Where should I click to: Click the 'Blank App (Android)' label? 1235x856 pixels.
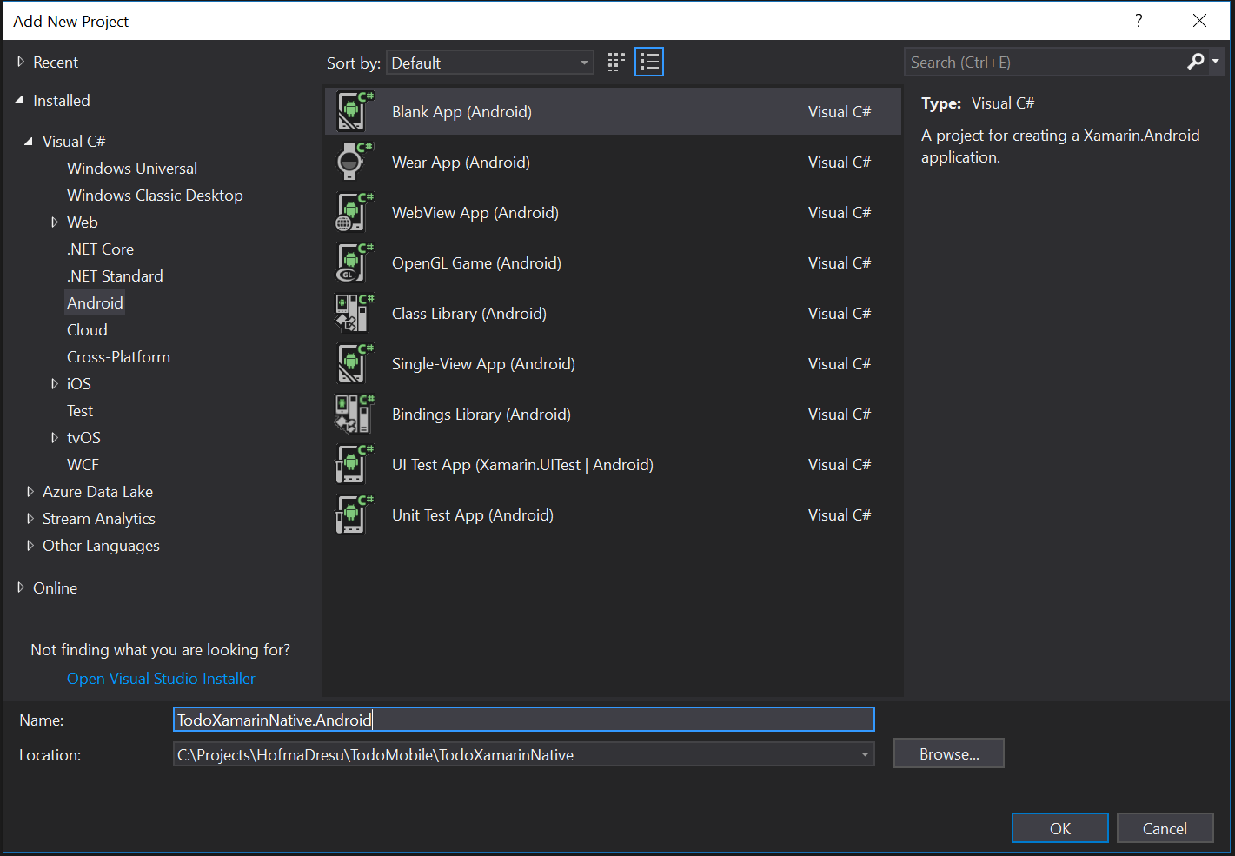pyautogui.click(x=461, y=112)
